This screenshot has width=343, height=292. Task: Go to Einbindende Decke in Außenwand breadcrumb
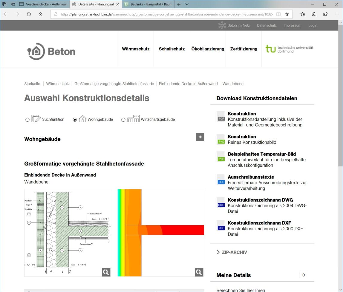tap(188, 84)
